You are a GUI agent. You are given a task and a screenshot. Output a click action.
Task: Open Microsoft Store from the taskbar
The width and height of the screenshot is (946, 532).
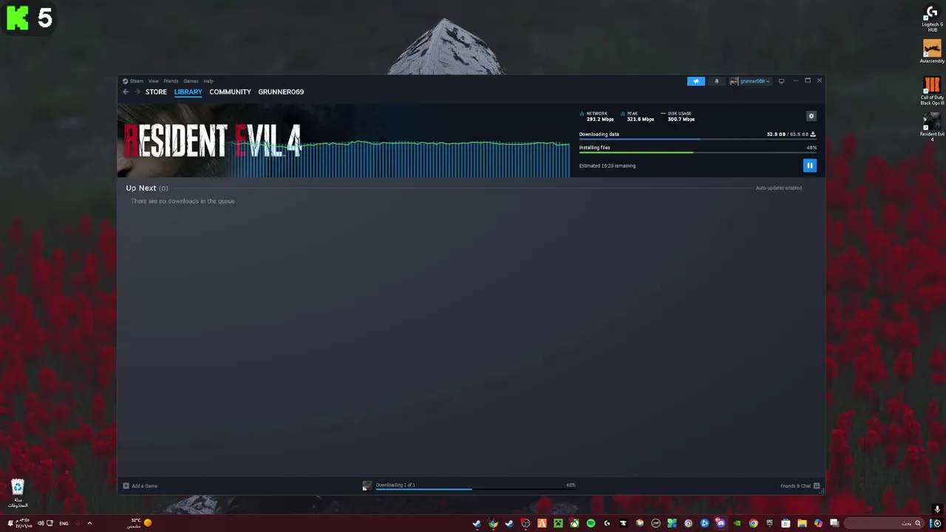point(786,523)
